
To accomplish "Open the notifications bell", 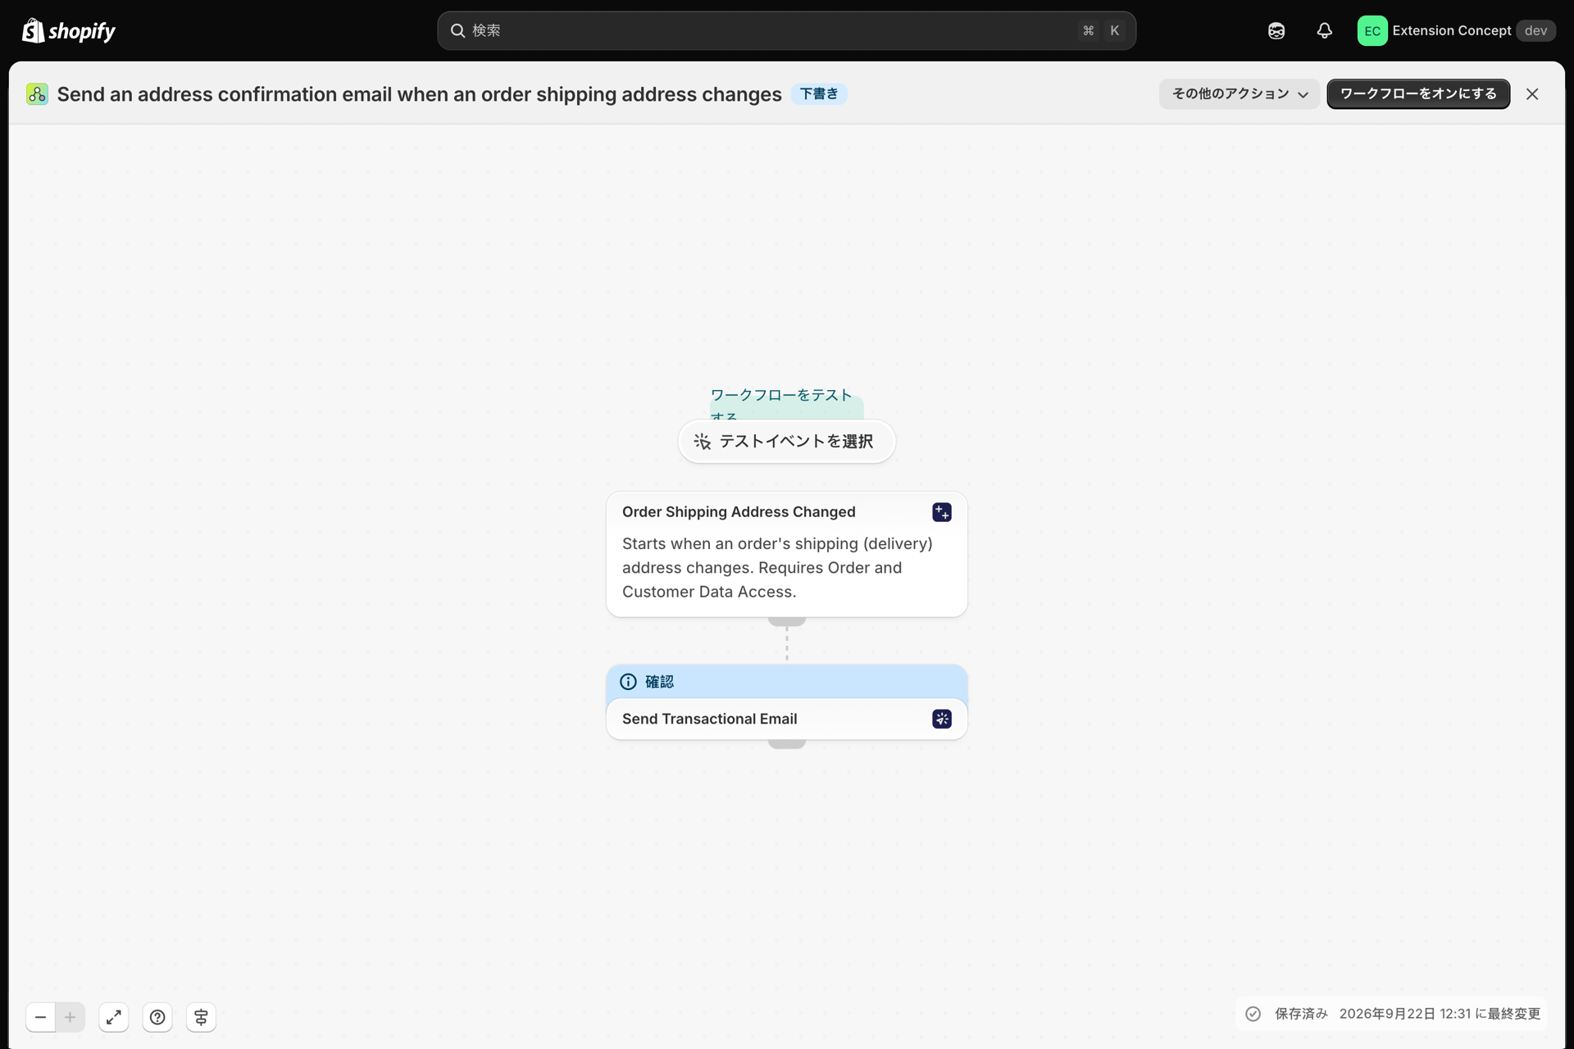I will [1325, 30].
